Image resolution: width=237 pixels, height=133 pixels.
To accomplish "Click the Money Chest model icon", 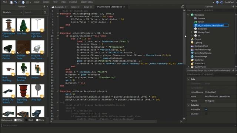I will tap(196, 32).
